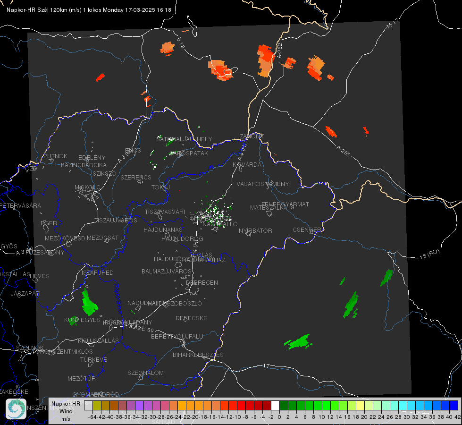Pick the olive swatch above the -64 label
This screenshot has width=462, height=425.
97,405
